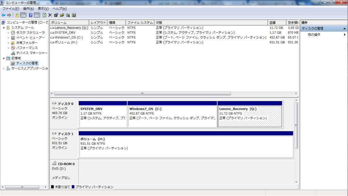This screenshot has height=196, width=348.
Task: Click the 452.87 GB capacity cell
Action: point(277,37)
